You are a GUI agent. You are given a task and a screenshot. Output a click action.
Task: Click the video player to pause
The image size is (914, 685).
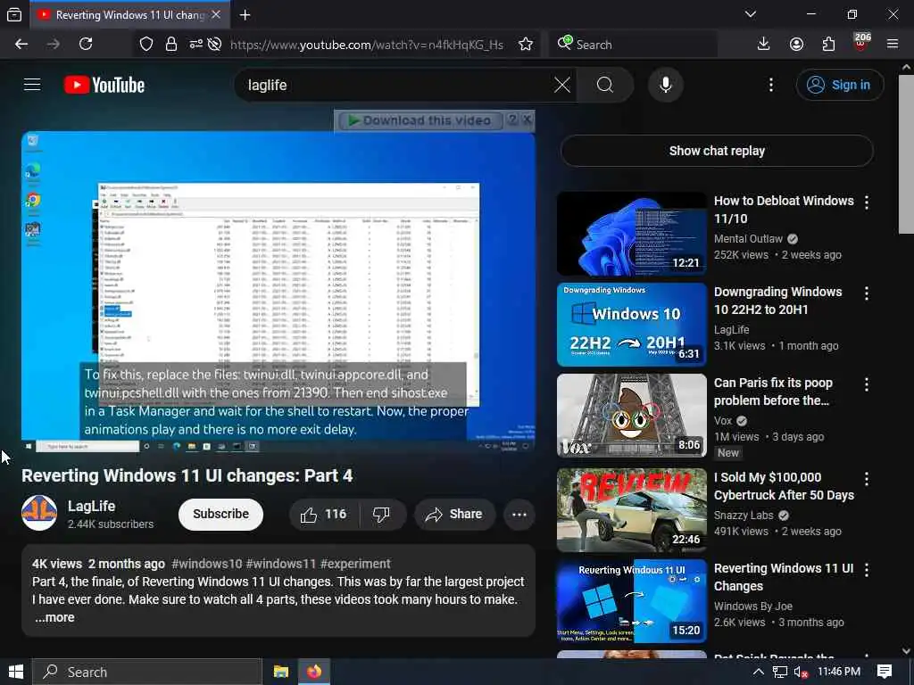coord(278,292)
